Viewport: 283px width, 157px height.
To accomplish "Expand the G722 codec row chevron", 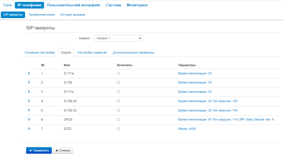I will [x=29, y=129].
